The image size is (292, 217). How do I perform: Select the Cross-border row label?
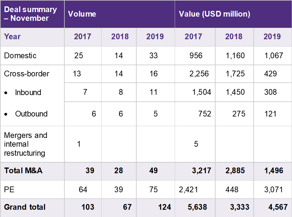(x=27, y=74)
